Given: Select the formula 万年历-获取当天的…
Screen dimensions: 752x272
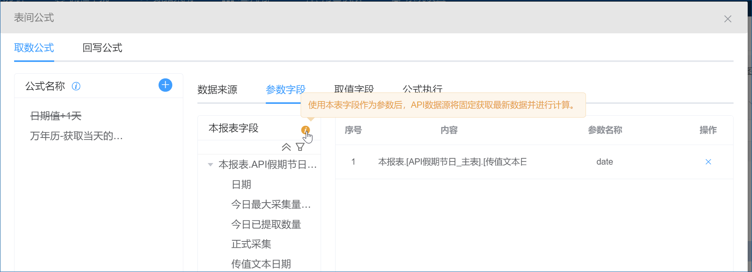Looking at the screenshot, I should 77,136.
